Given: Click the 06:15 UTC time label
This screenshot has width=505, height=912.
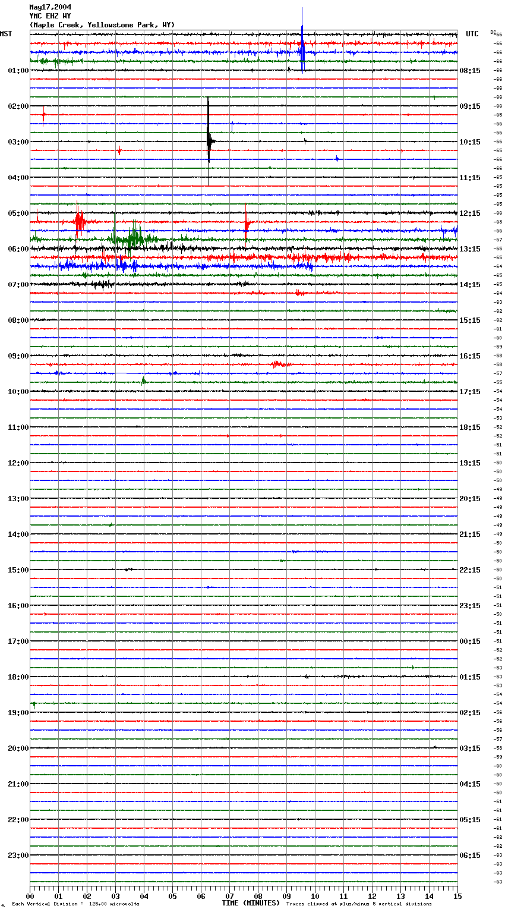Looking at the screenshot, I should (470, 856).
